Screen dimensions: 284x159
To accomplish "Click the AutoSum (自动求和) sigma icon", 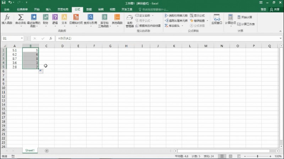I will (x=21, y=17).
